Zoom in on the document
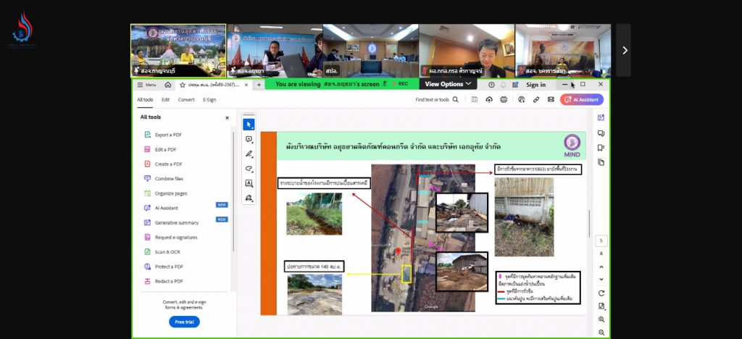This screenshot has height=339, width=742. pos(601,319)
